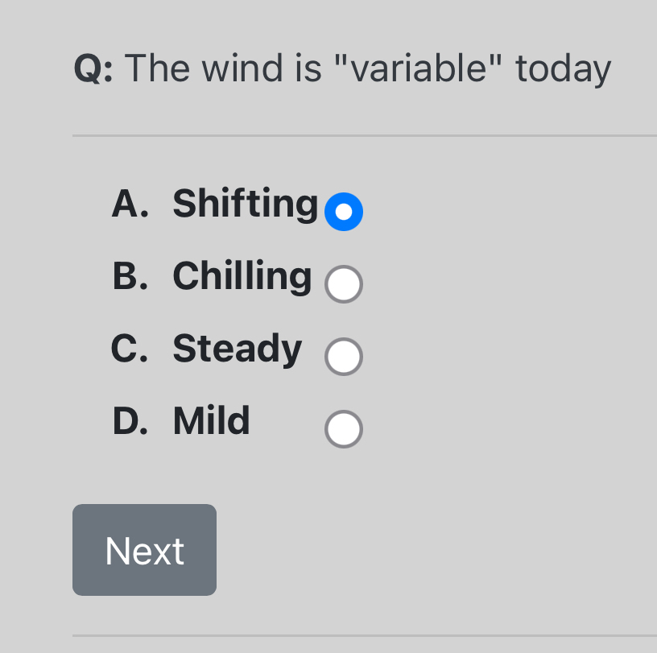Pick answer C Steady
This screenshot has width=657, height=653.
coord(344,356)
